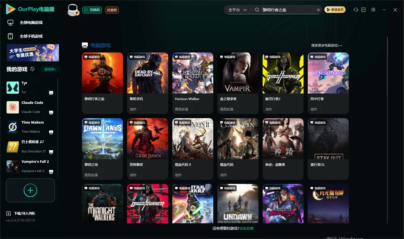
Task: Launch Claude Code from my games
Action: coord(13,107)
